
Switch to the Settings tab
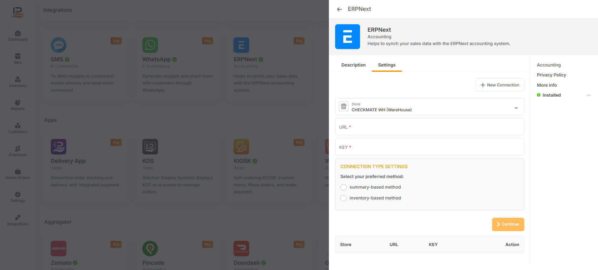pyautogui.click(x=387, y=65)
